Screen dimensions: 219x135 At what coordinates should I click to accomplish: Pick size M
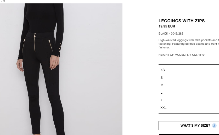pos(189,85)
